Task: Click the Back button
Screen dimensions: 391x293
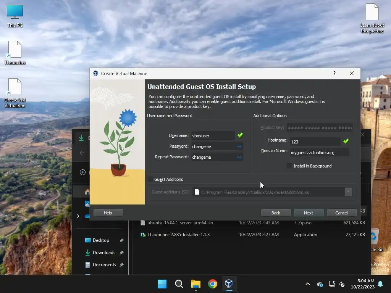Action: (x=276, y=213)
